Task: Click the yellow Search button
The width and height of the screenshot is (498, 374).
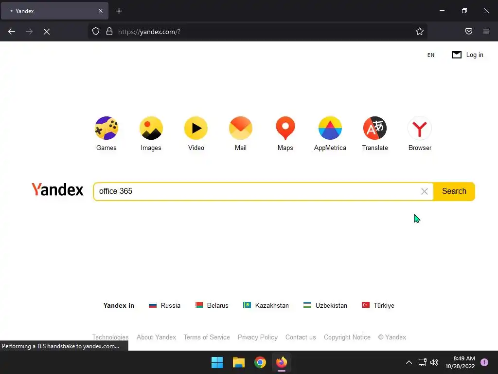Action: click(454, 191)
